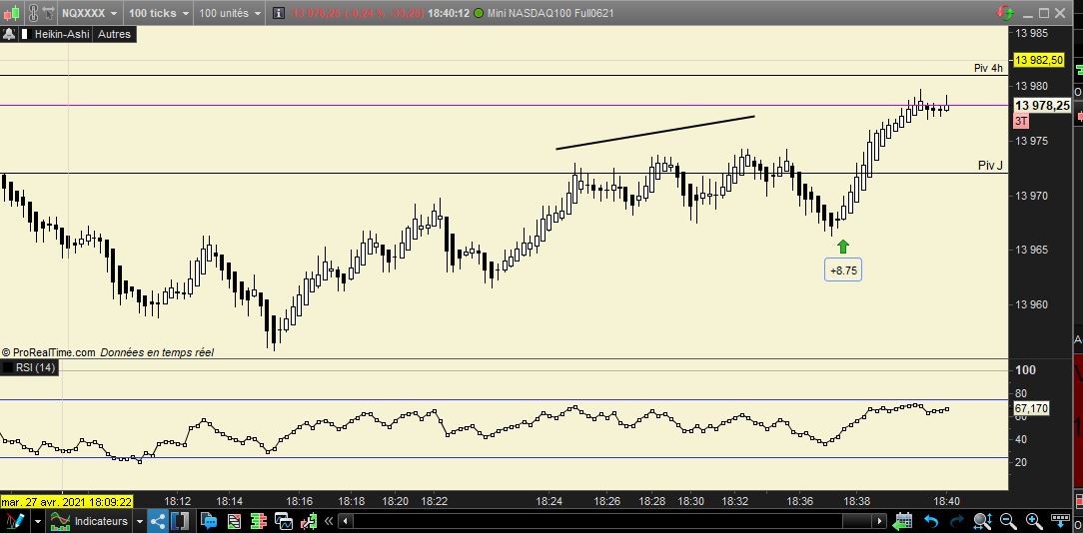Viewport: 1083px width, 533px height.
Task: Click the yellow 13 982,50 price label
Action: [x=1039, y=60]
